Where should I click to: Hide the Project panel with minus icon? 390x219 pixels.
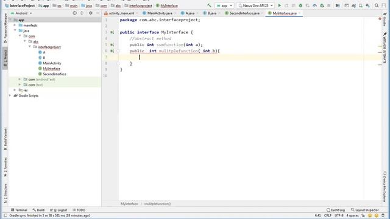pos(97,13)
